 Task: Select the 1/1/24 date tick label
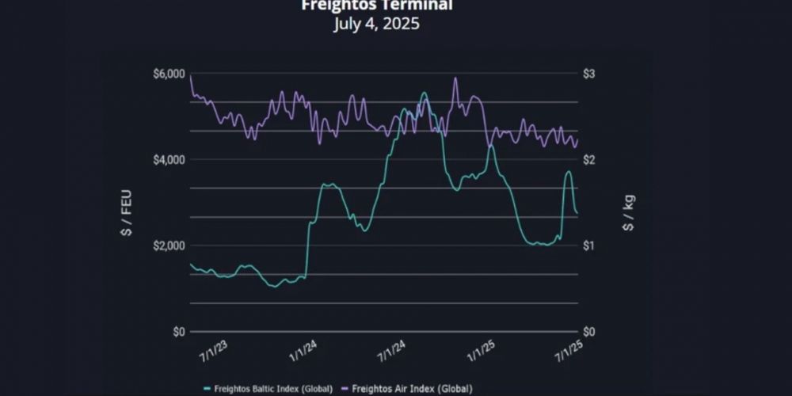[x=303, y=349]
